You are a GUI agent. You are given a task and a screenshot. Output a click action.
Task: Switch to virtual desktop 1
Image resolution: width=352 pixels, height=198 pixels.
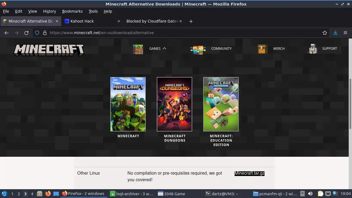(12, 194)
